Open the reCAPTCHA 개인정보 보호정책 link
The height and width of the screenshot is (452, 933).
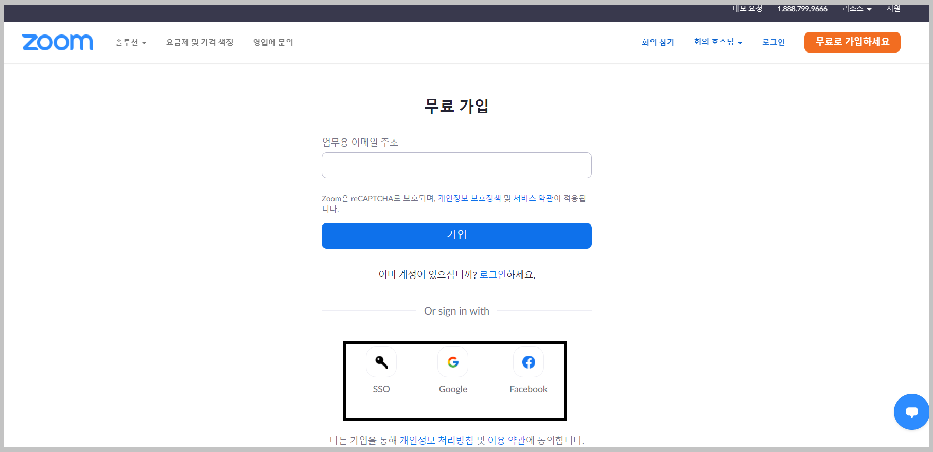point(469,198)
